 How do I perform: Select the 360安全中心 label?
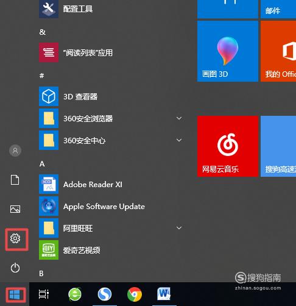pyautogui.click(x=85, y=141)
